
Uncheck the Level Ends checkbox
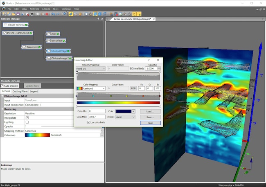(x=131, y=69)
